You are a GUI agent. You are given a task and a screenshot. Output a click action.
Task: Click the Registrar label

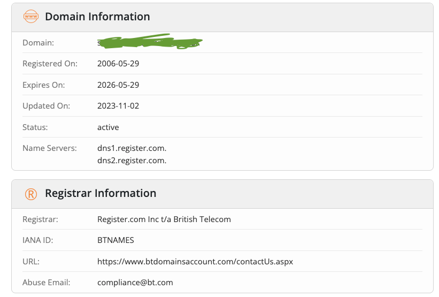(x=40, y=219)
